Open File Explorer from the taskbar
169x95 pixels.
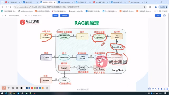click(x=14, y=93)
